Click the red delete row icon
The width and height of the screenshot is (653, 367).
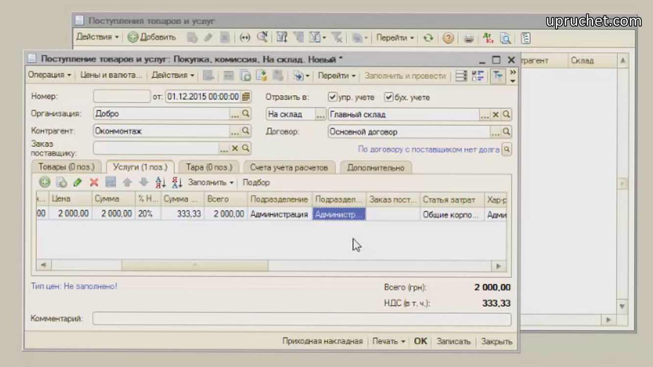point(94,183)
